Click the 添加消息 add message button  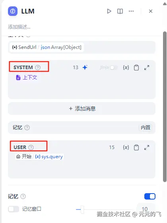pos(82,109)
